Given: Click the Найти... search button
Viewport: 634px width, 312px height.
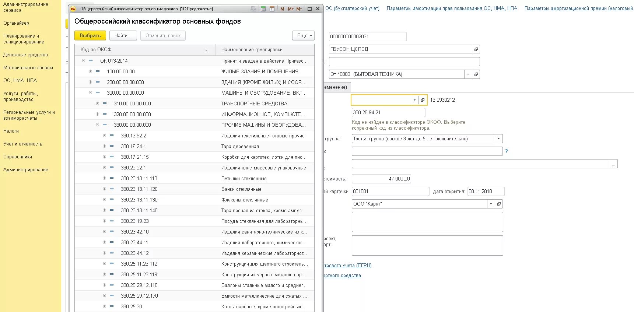Looking at the screenshot, I should [x=123, y=36].
